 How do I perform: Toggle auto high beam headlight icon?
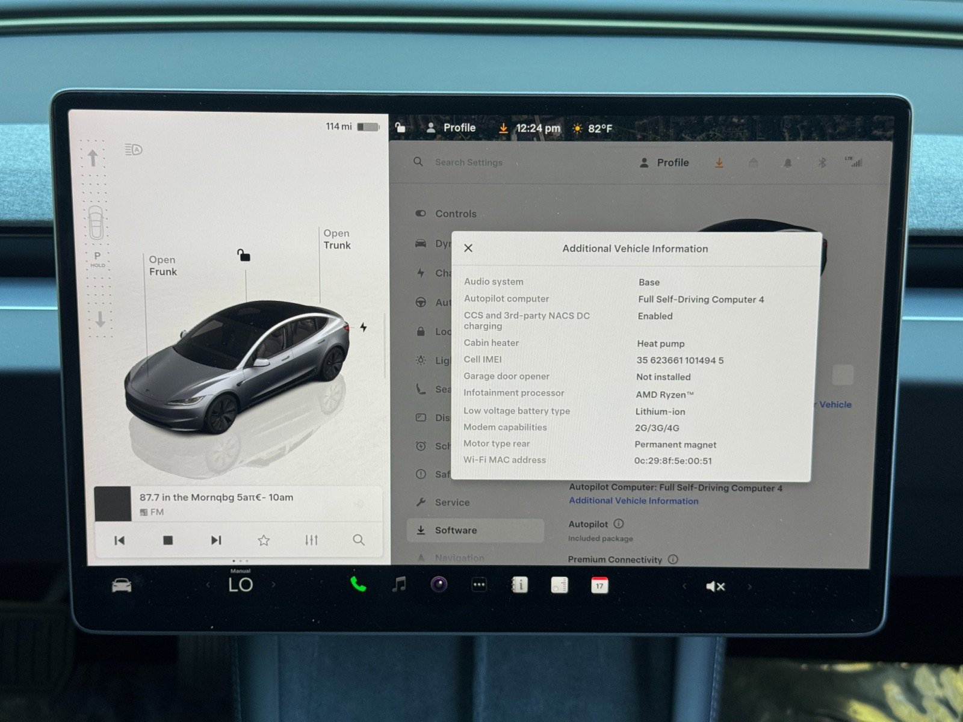click(133, 149)
